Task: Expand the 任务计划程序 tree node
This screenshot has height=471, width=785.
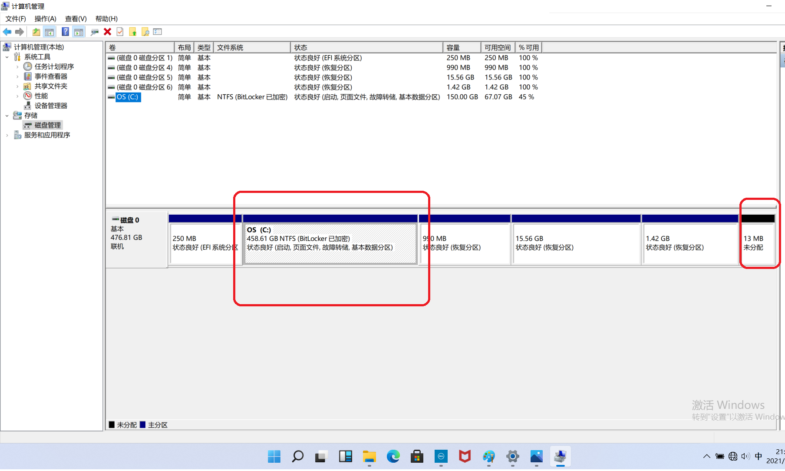Action: pos(17,66)
